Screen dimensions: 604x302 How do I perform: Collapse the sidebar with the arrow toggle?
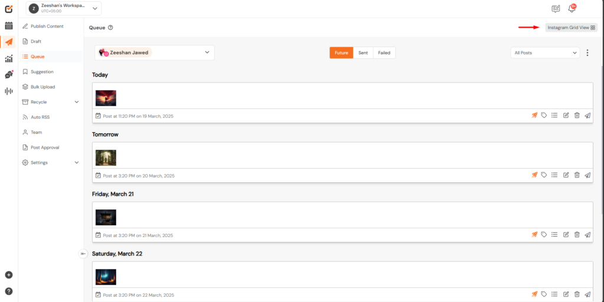[83, 254]
